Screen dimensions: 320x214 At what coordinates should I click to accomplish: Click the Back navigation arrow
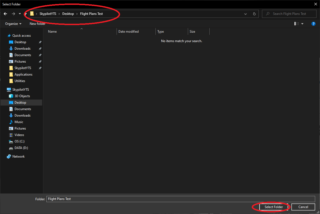[5, 14]
